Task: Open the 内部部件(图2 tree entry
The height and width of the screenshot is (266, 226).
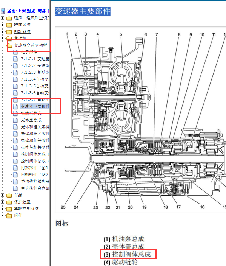Action: click(x=35, y=174)
